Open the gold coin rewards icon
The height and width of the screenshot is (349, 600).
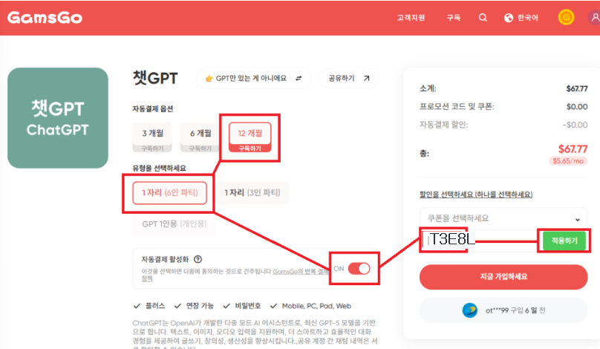566,18
